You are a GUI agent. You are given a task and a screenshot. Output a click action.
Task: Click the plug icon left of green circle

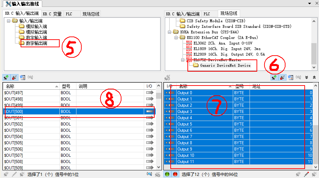pyautogui.click(x=157, y=174)
